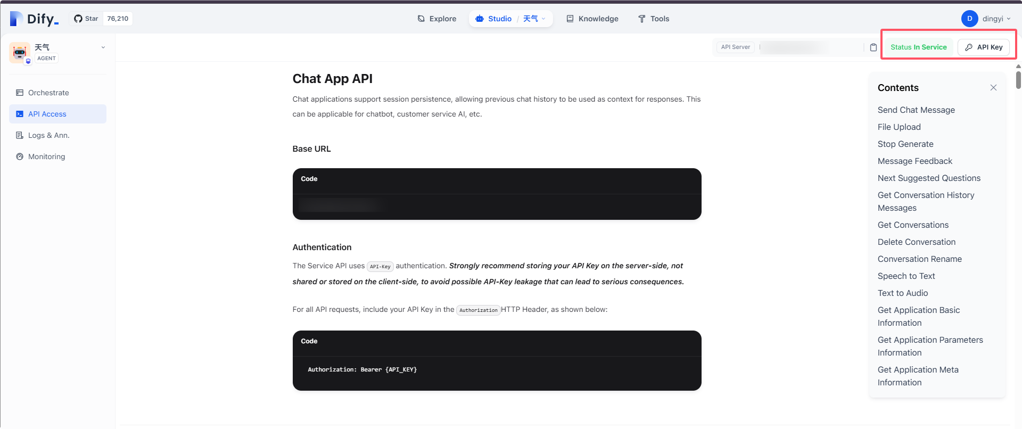Go to the Explore tab
1022x429 pixels.
[437, 19]
